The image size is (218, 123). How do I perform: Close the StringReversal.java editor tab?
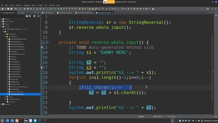[x=113, y=13]
